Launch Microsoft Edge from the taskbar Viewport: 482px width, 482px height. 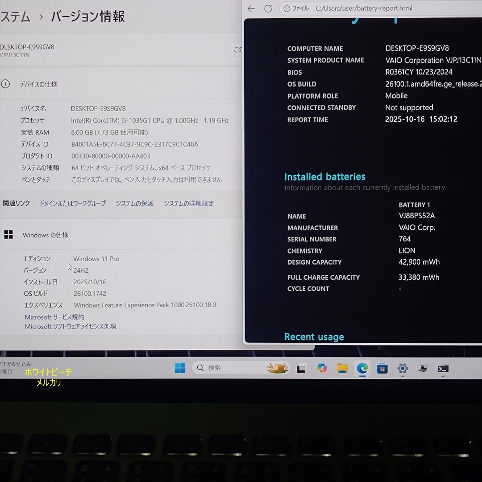pyautogui.click(x=362, y=368)
